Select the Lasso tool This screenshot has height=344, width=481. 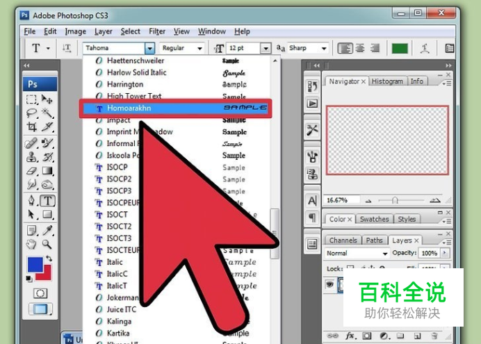31,113
